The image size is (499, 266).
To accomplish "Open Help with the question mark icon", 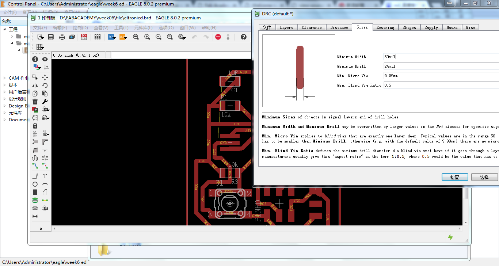I will [x=244, y=37].
